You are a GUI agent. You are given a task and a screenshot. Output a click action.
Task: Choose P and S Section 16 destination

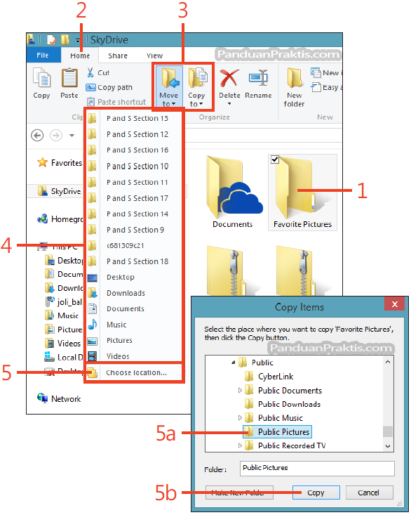tap(134, 150)
